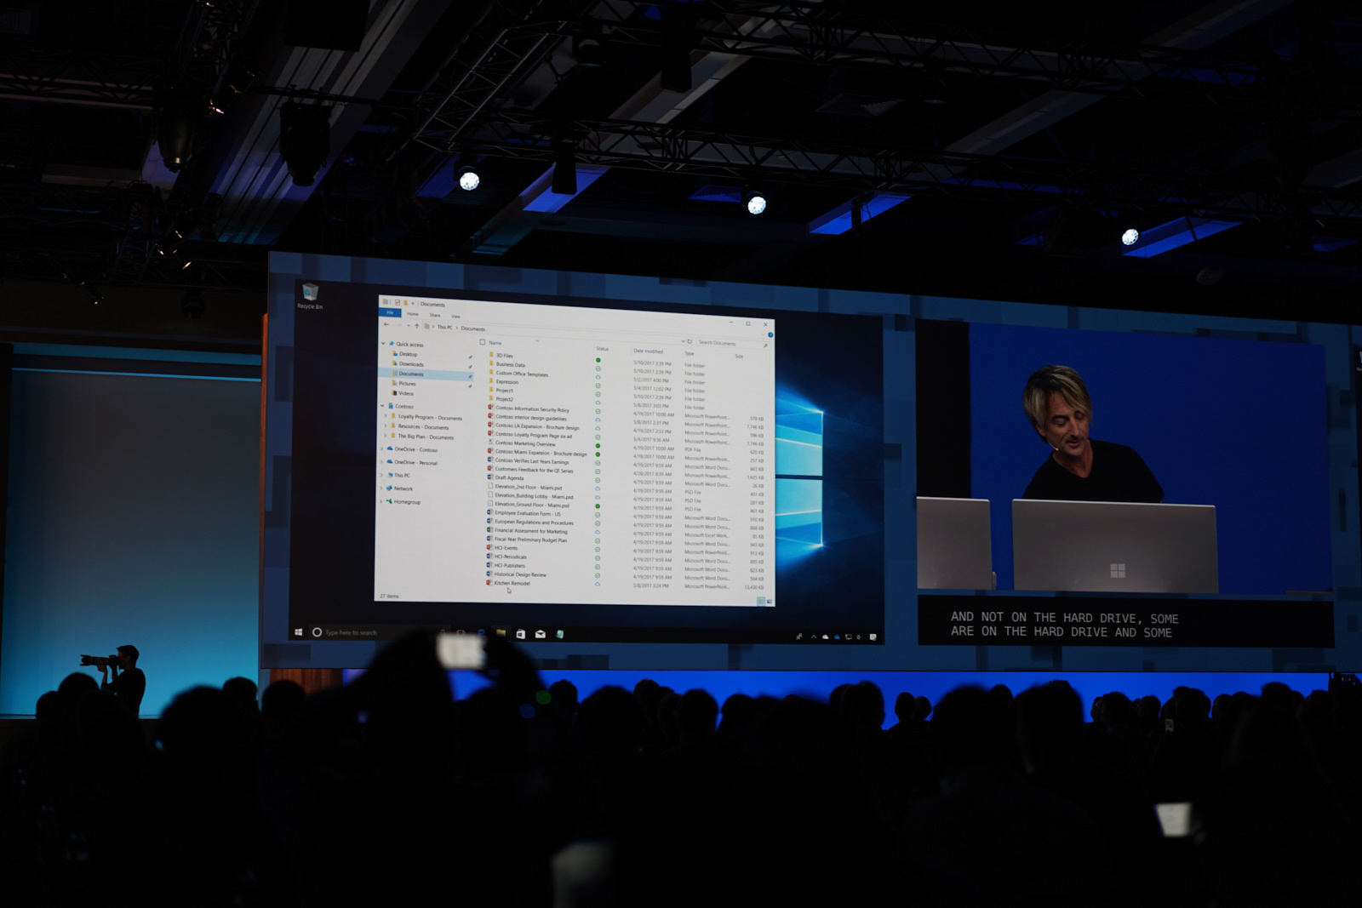
Task: Sort by the Date modified column
Action: tap(649, 351)
